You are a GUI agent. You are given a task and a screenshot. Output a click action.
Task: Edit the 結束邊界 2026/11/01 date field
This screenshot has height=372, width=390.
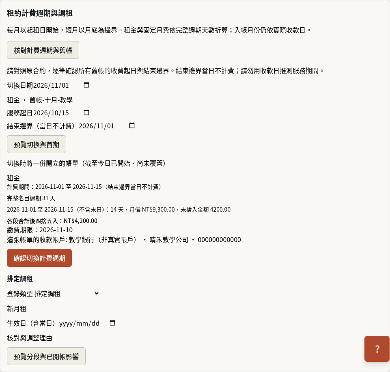click(108, 126)
